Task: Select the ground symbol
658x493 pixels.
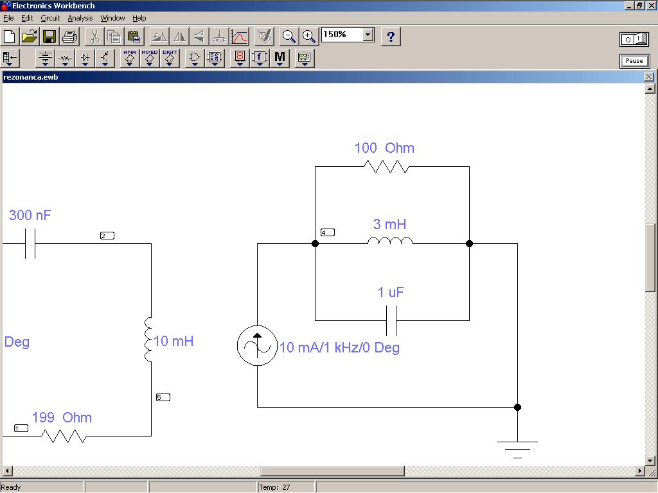Action: (517, 450)
